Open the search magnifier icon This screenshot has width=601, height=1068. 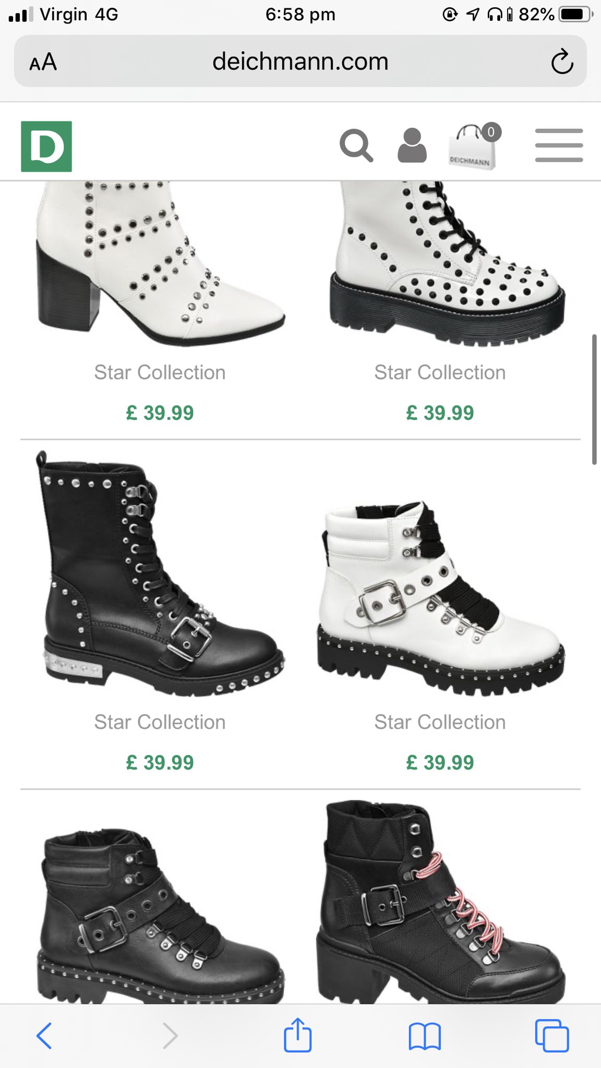[x=356, y=145]
